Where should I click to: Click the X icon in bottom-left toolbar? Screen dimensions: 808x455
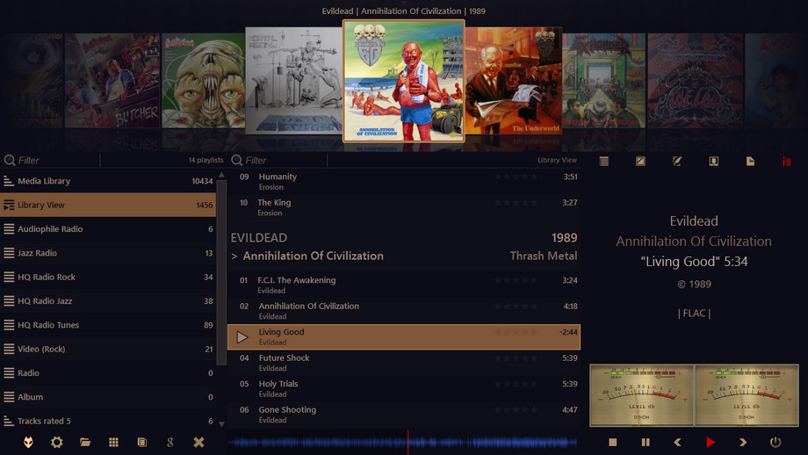[198, 442]
